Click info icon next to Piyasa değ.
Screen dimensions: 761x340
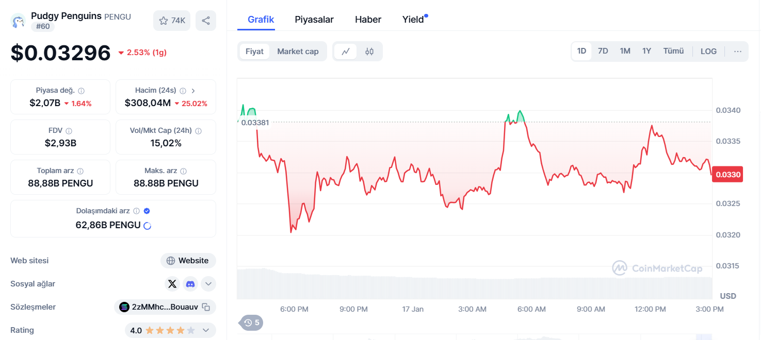point(82,91)
